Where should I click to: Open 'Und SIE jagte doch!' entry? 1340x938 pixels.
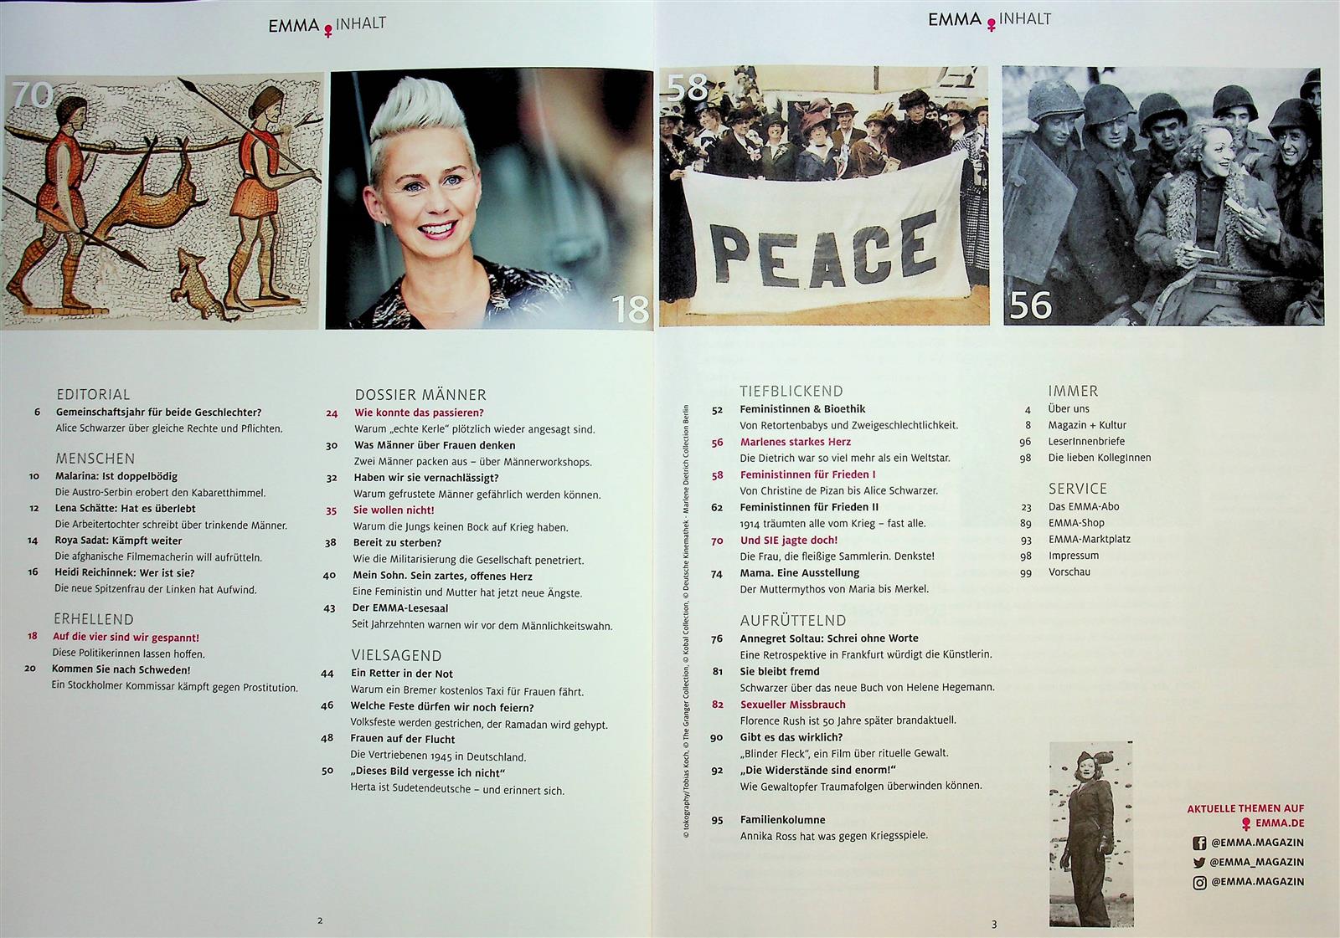click(789, 540)
